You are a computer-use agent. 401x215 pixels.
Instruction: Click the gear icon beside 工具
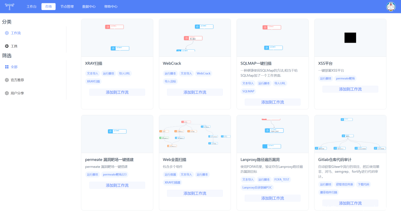7,46
